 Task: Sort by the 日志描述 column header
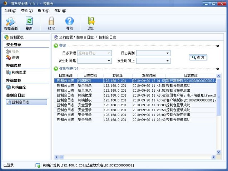coord(191,75)
